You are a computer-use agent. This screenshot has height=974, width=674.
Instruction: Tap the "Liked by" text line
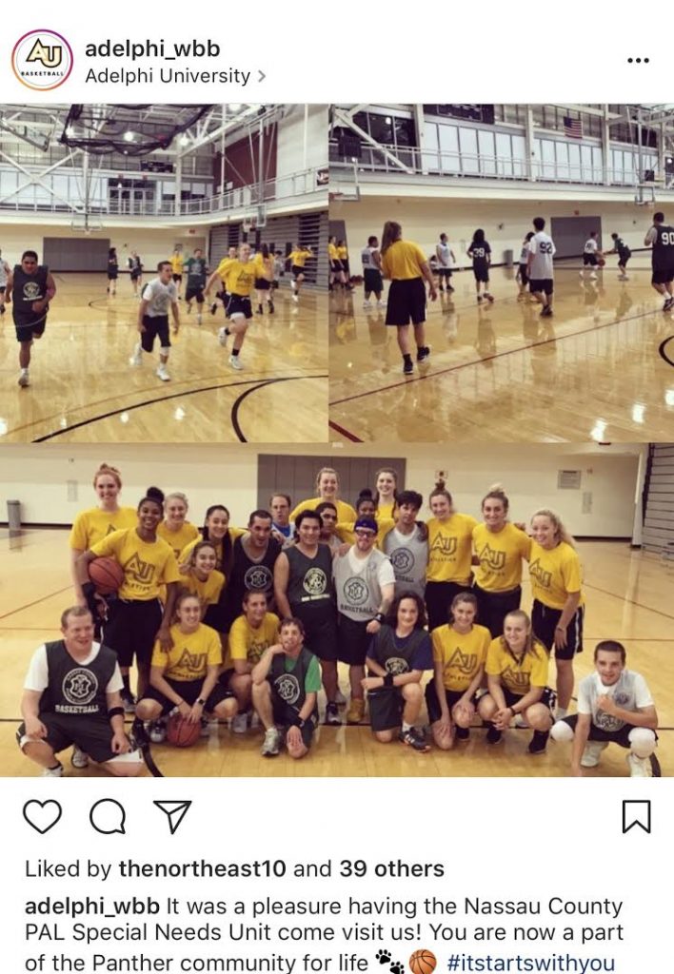tap(234, 868)
